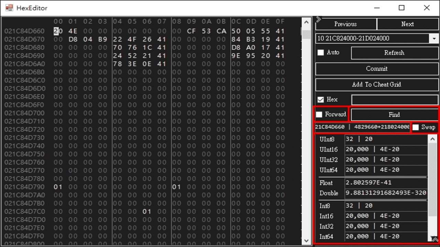440x247 pixels.
Task: Click the double-chevron icon below the data type list
Action: (435, 239)
